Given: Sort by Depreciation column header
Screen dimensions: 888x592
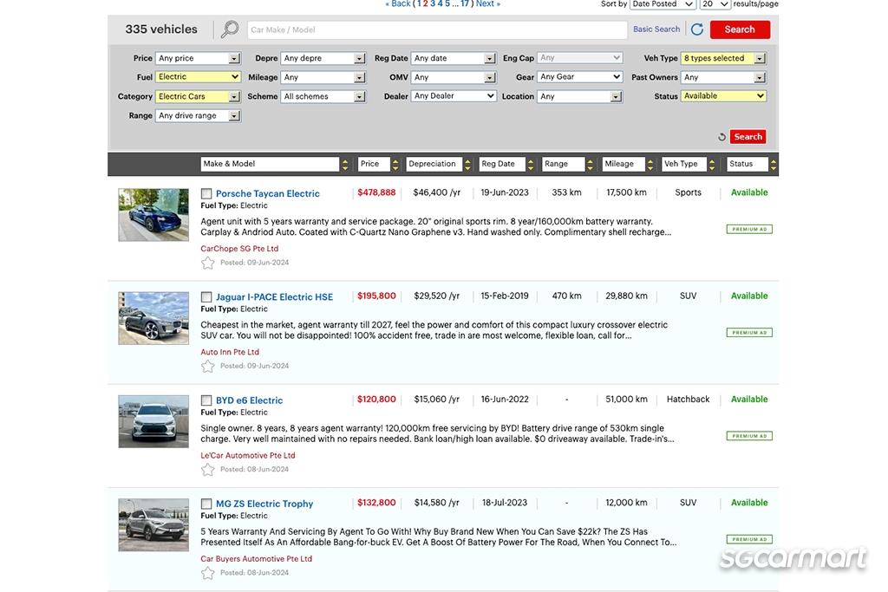Looking at the screenshot, I should click(x=438, y=164).
